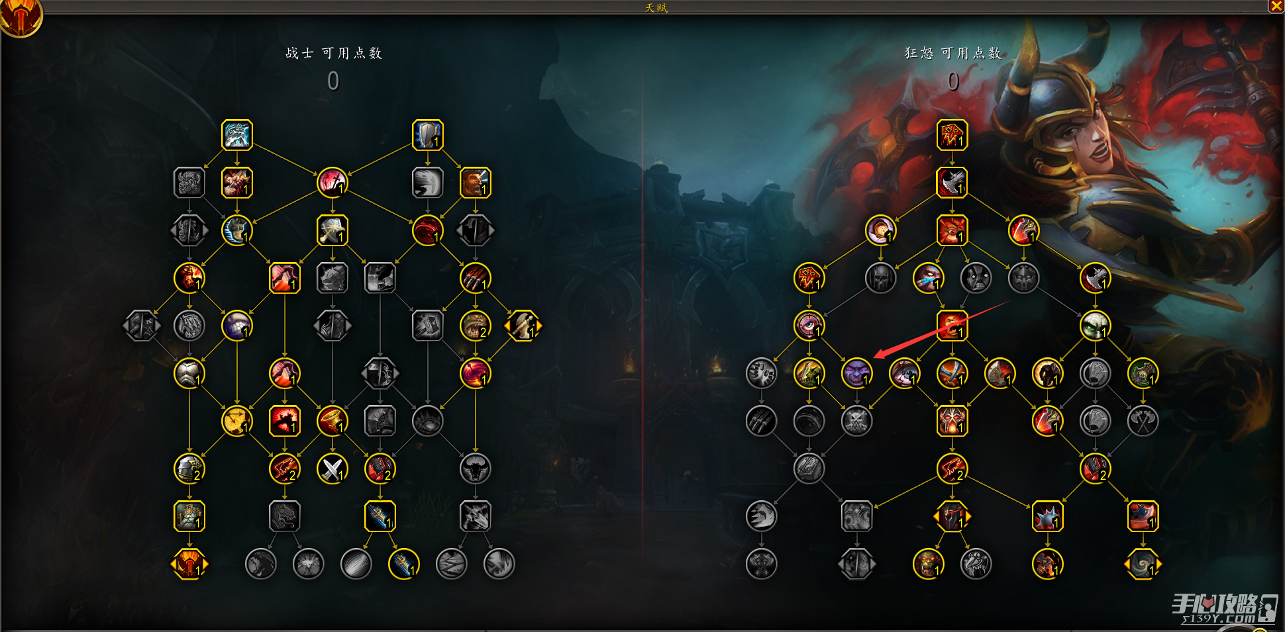
Task: Select the swirling spiral choice talent at the bottom of the Fury tree
Action: pyautogui.click(x=1143, y=564)
